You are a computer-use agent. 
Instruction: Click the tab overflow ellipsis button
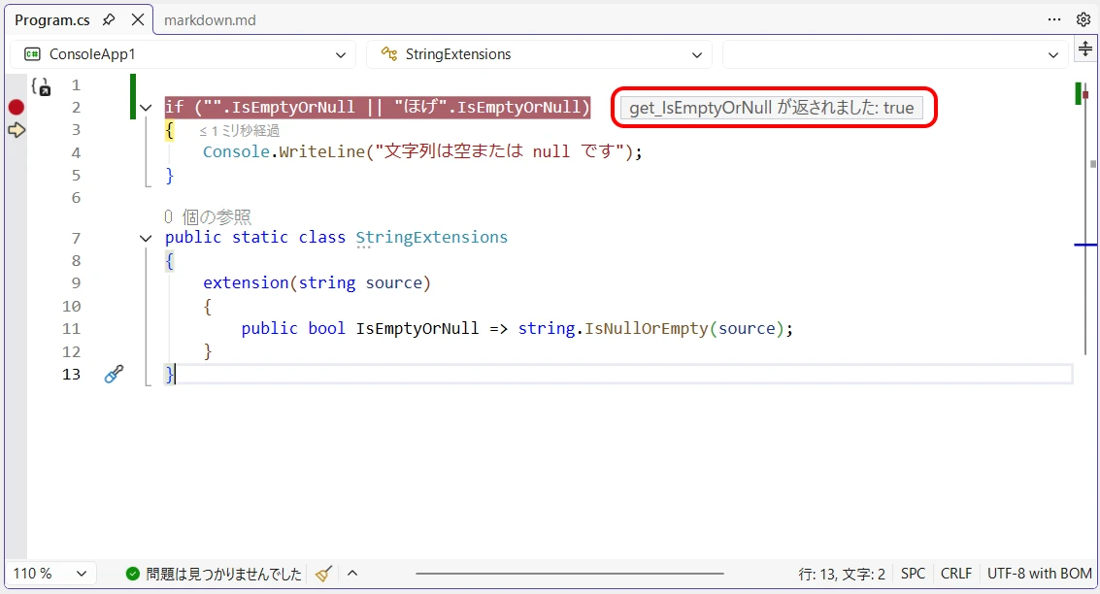[1054, 19]
